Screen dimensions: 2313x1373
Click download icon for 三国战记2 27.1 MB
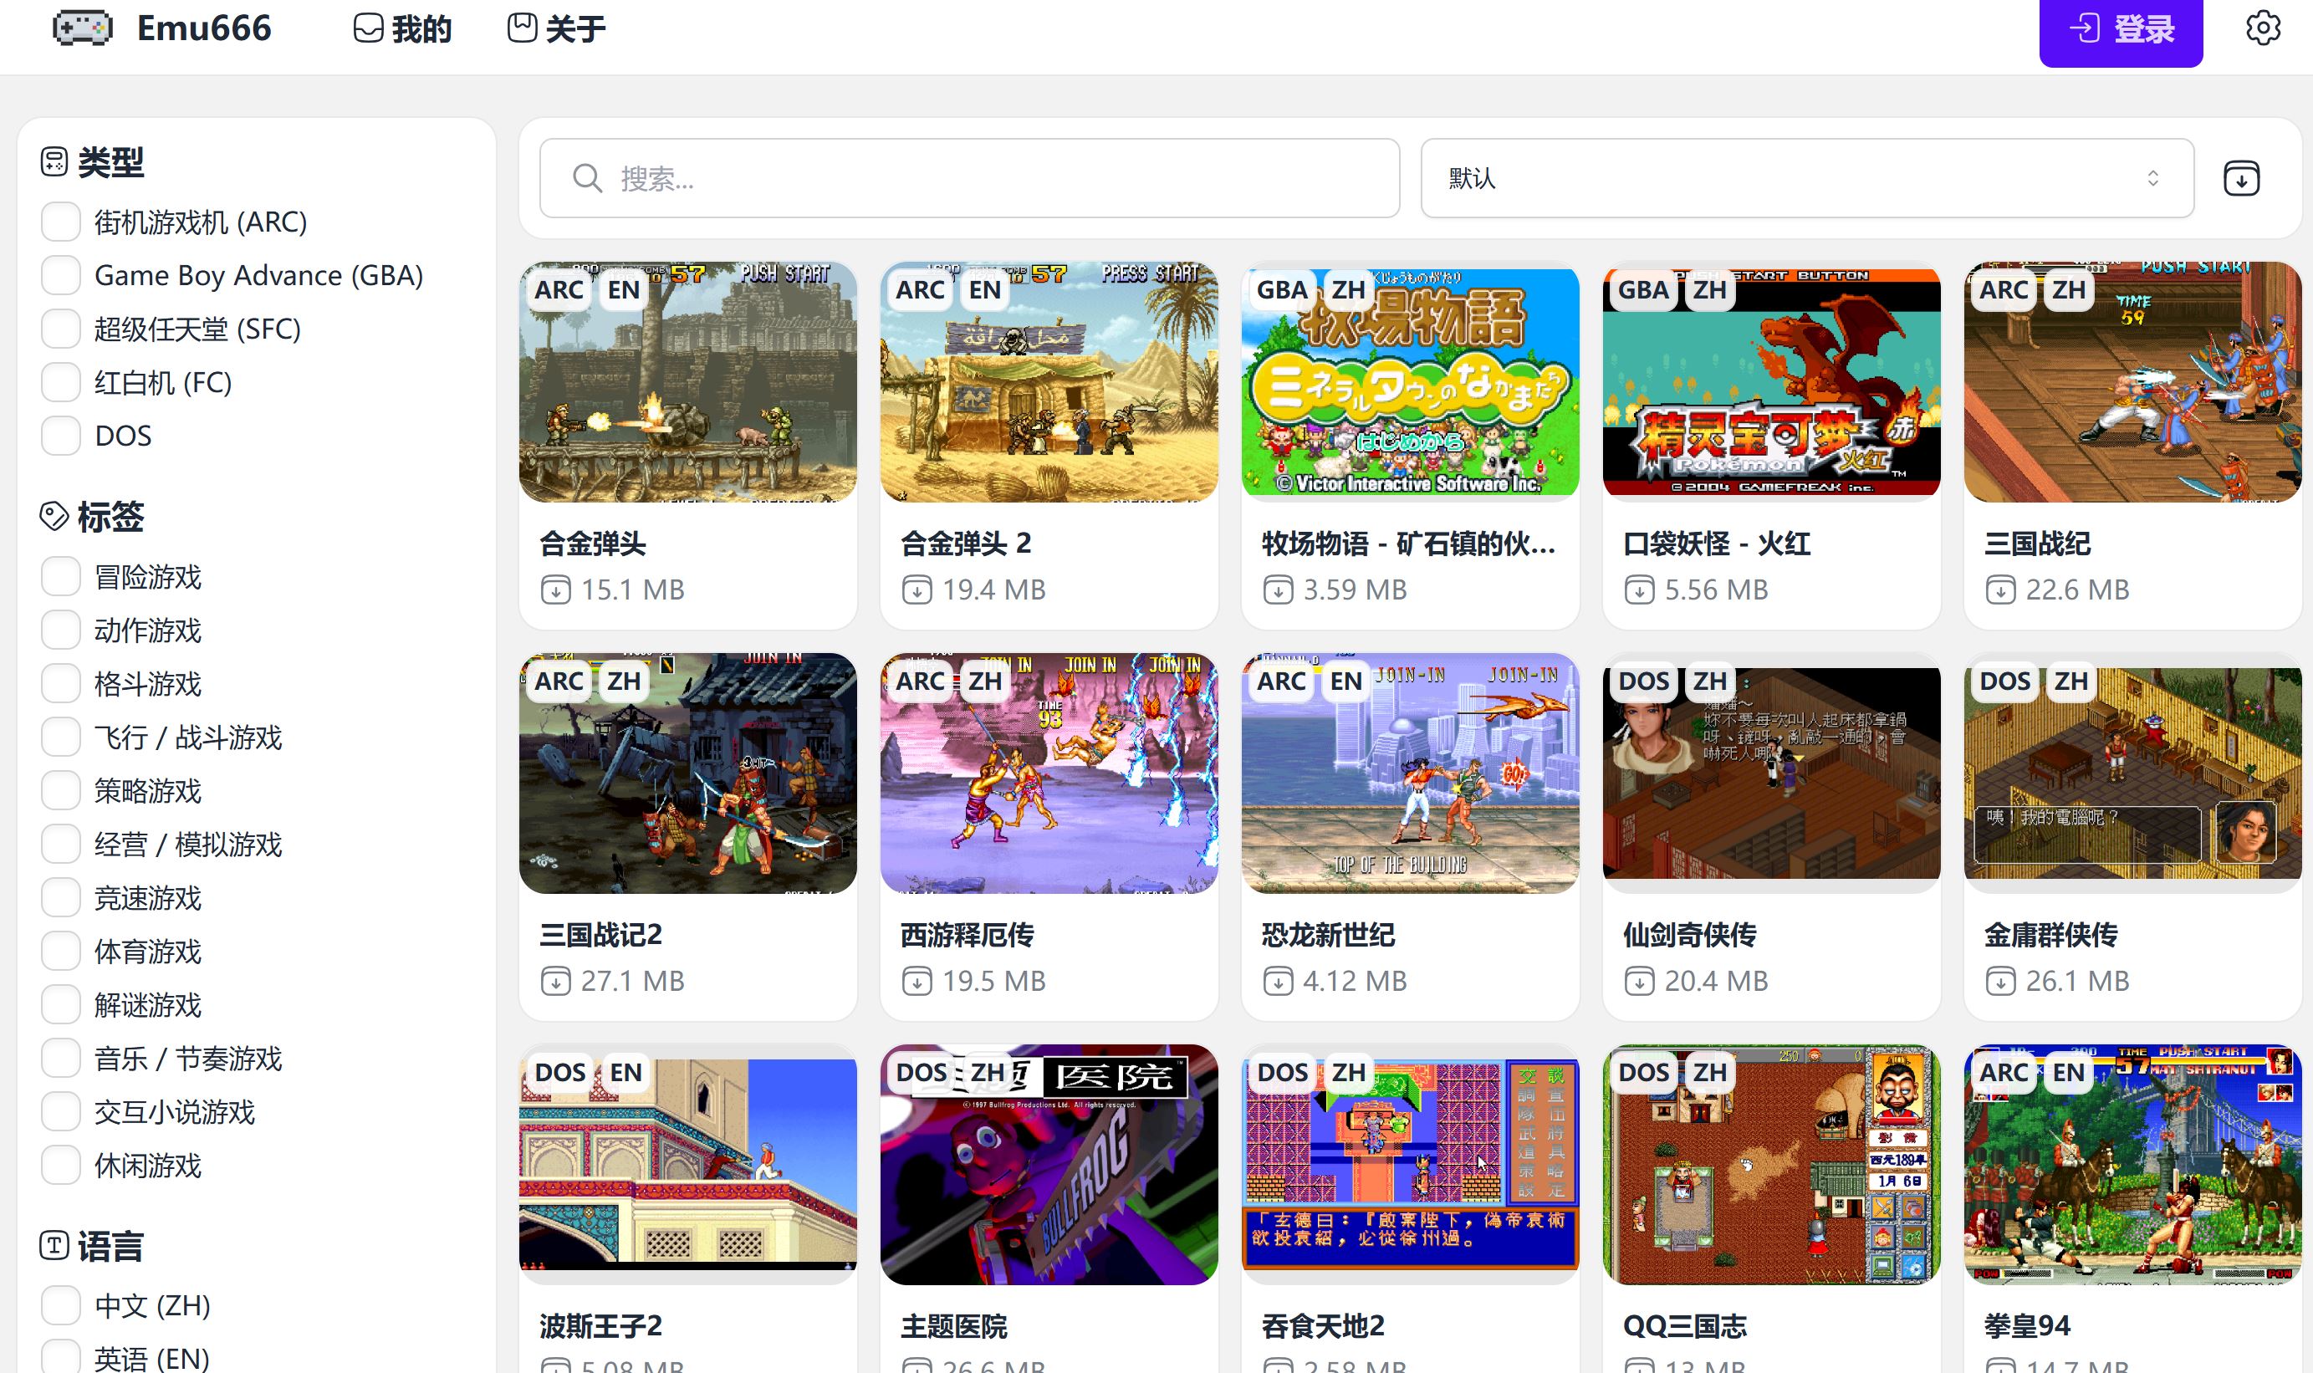coord(556,982)
